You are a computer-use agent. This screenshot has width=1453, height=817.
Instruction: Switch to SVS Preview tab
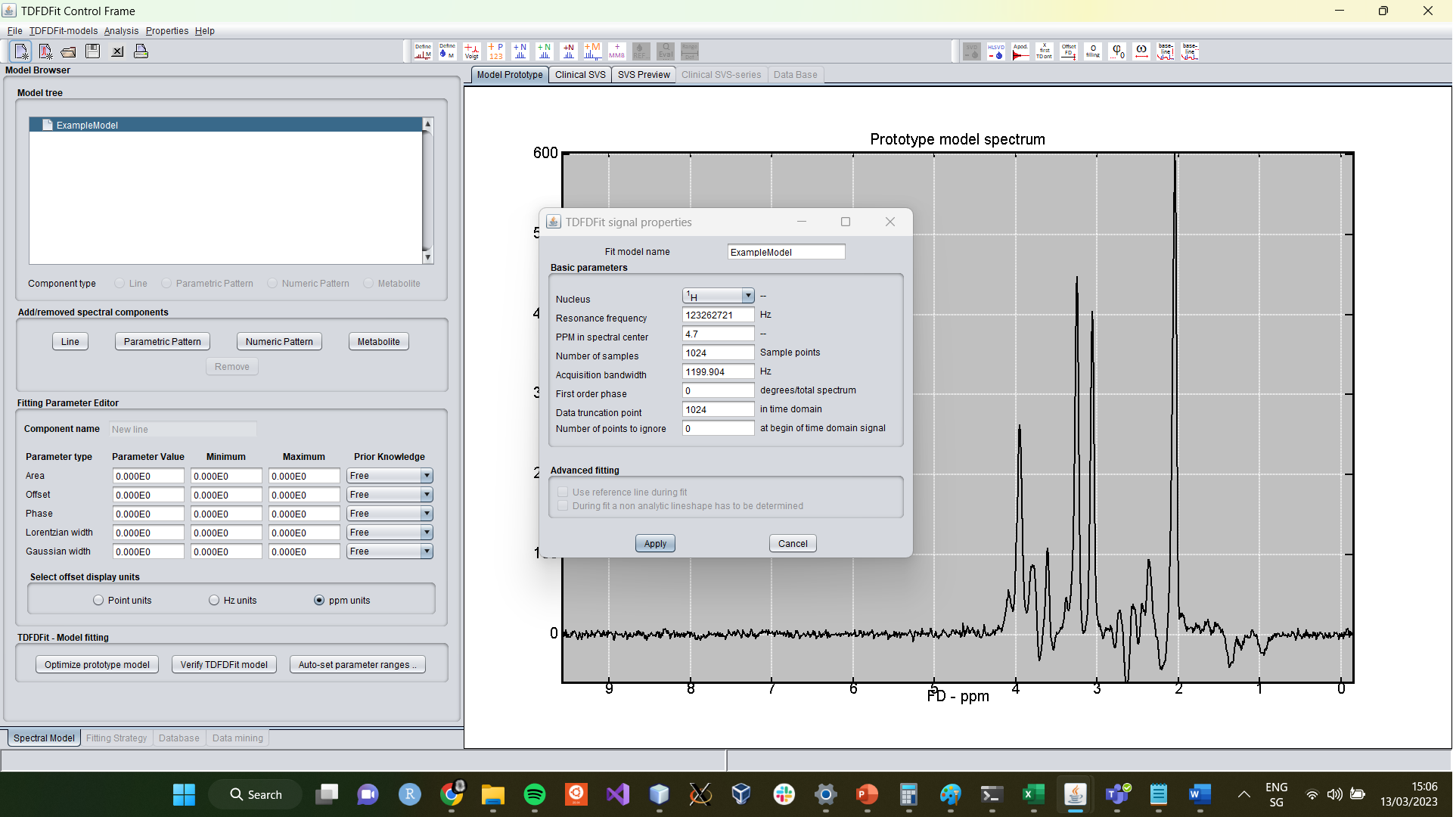coord(644,75)
